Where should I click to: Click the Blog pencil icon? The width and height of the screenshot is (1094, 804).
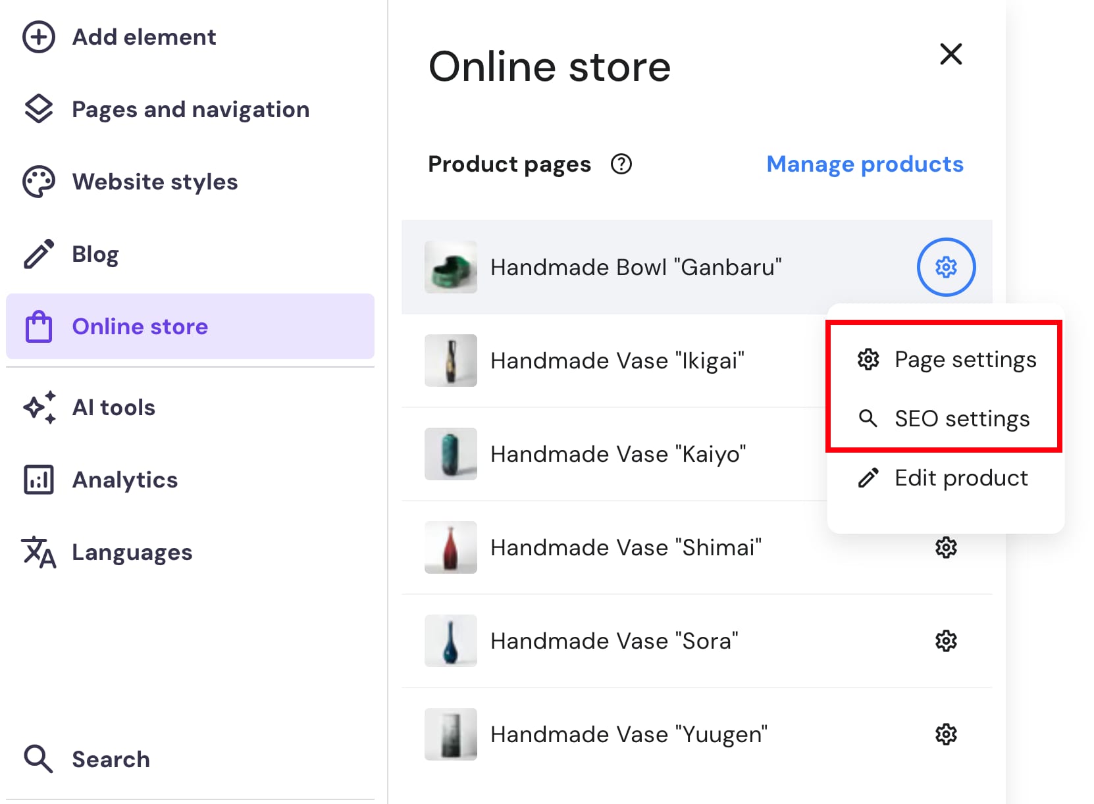coord(38,253)
